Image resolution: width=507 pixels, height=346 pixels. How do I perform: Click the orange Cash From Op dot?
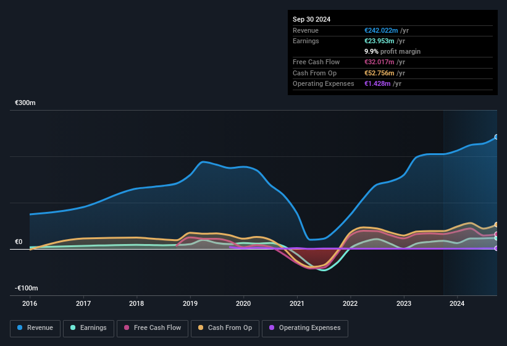(x=201, y=328)
